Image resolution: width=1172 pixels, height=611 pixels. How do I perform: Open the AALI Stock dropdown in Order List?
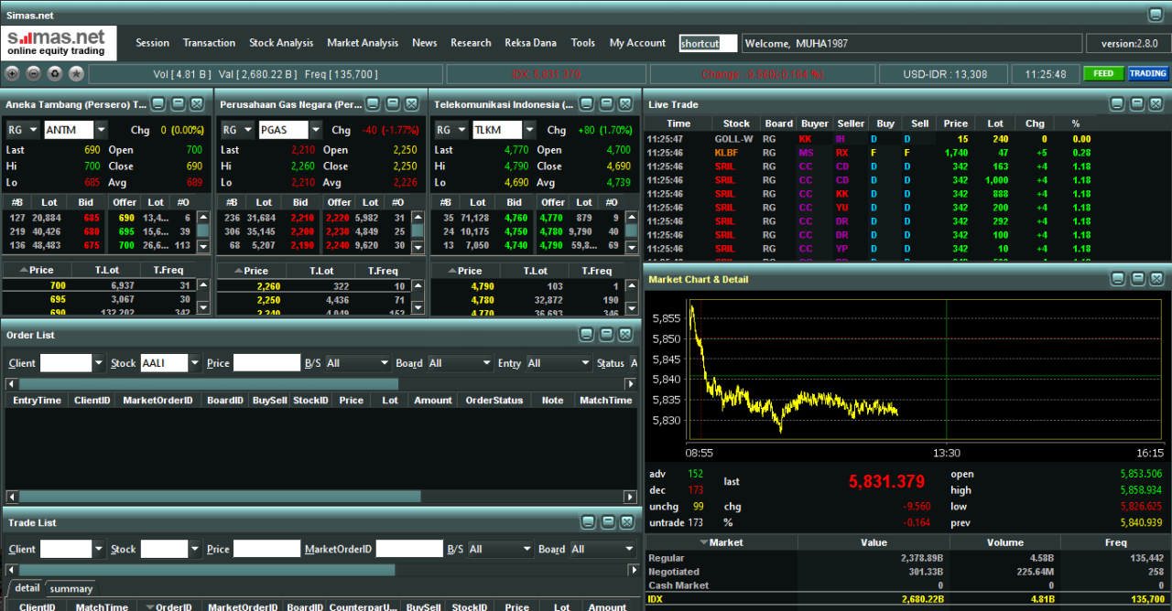pos(194,363)
